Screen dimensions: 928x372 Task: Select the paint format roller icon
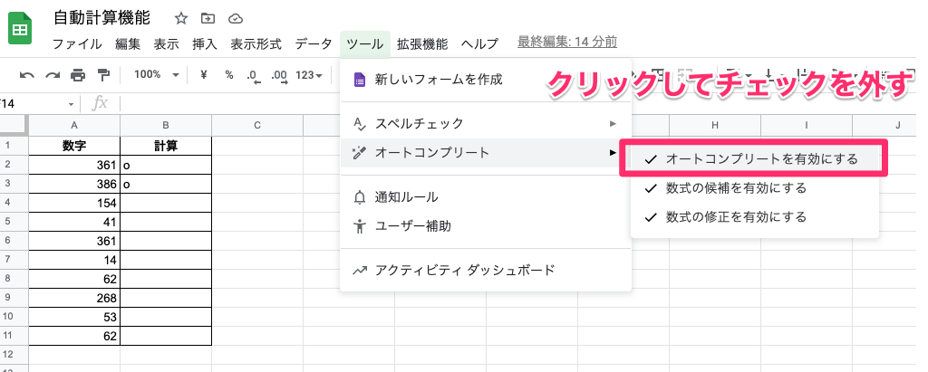[103, 75]
